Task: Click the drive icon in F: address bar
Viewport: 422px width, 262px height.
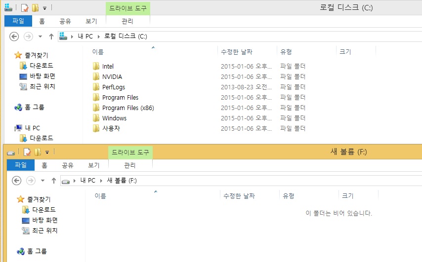Action: pos(66,182)
